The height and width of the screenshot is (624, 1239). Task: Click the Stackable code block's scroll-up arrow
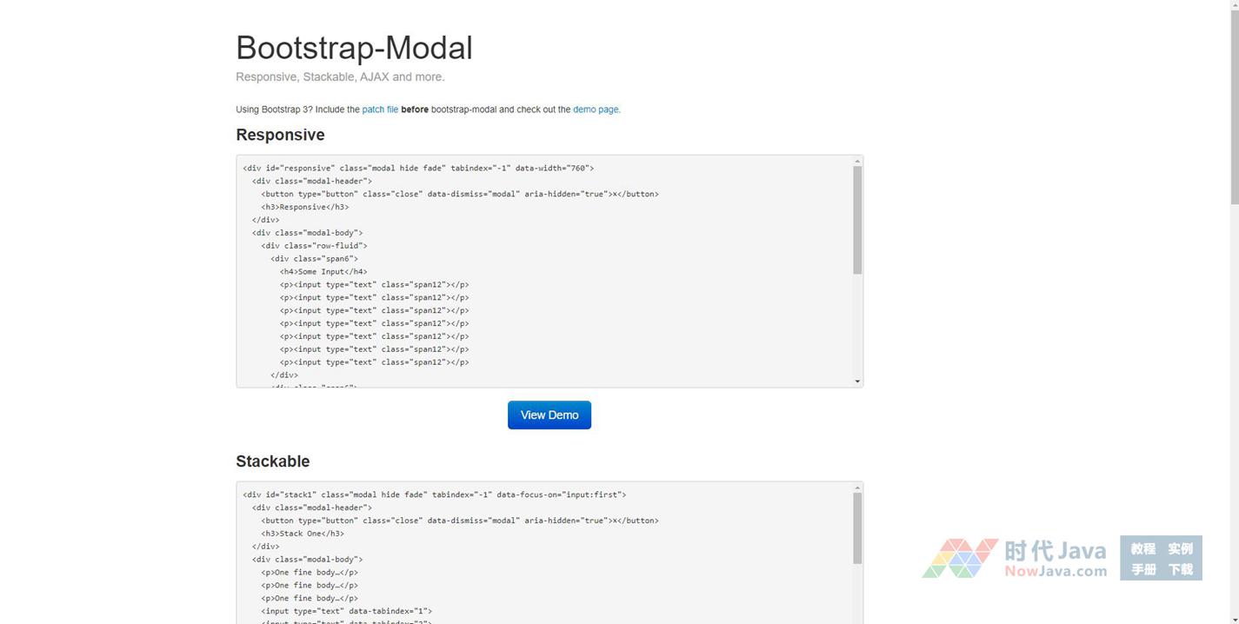pyautogui.click(x=857, y=488)
